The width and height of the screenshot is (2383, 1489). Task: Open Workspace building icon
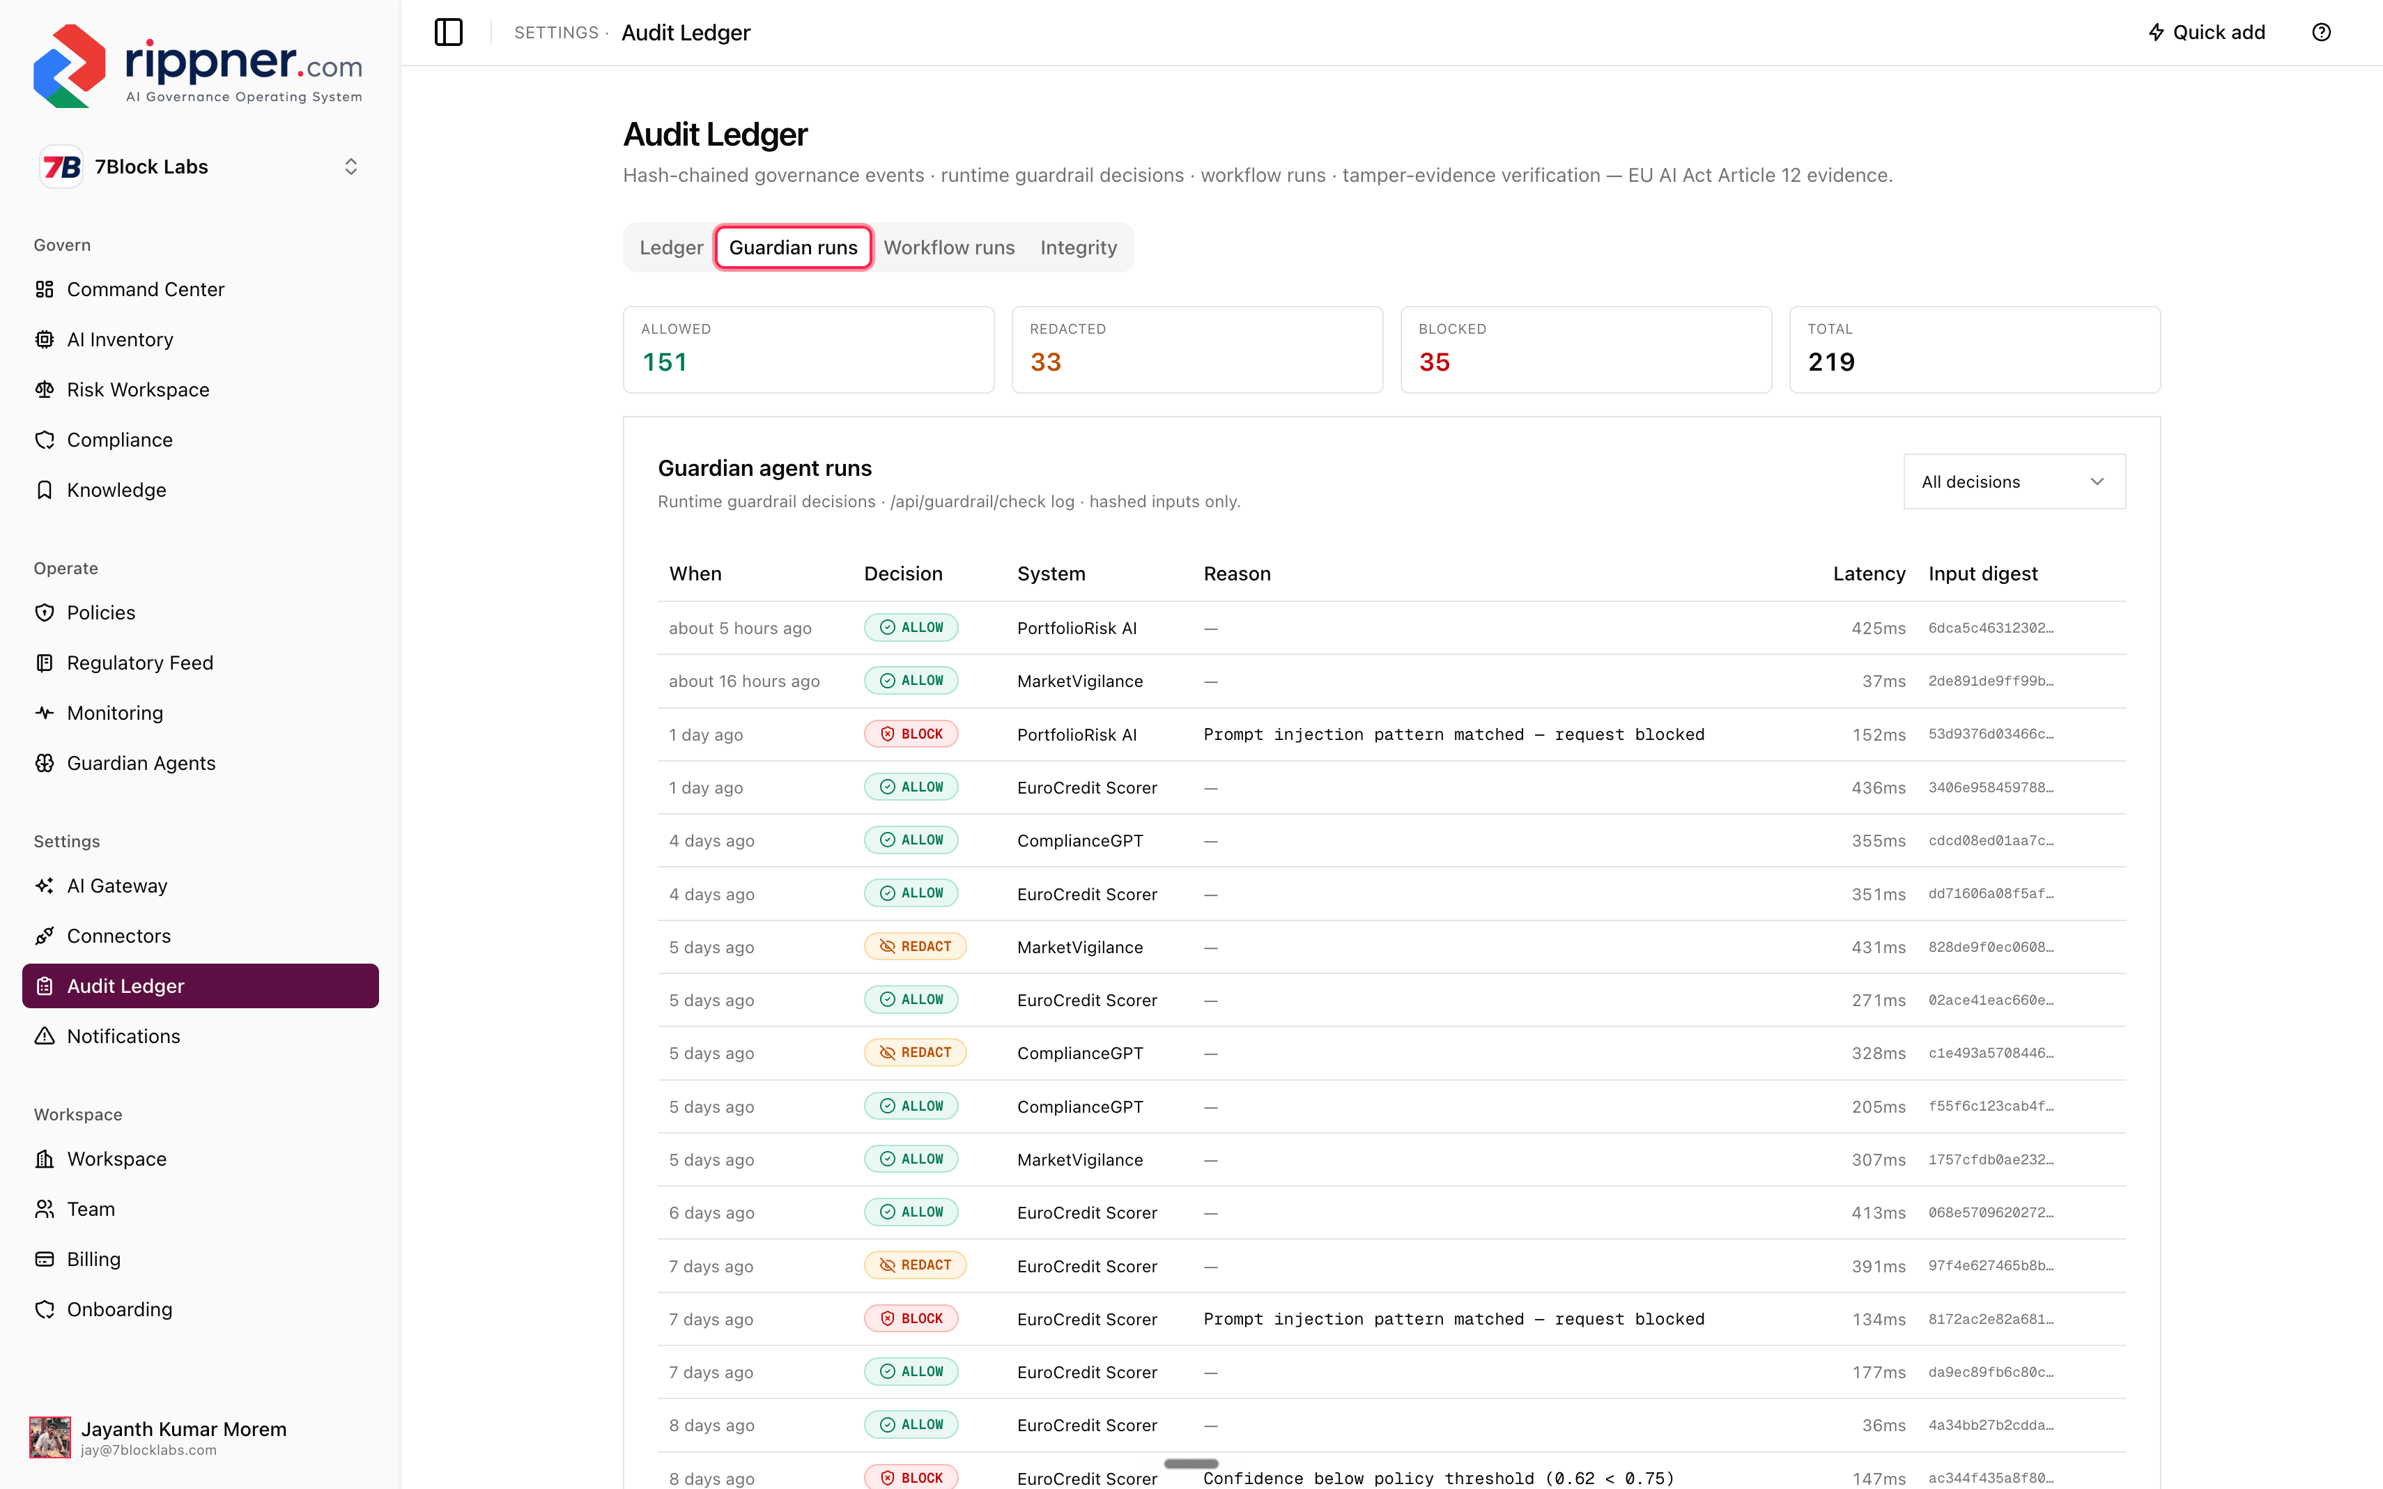pyautogui.click(x=45, y=1159)
